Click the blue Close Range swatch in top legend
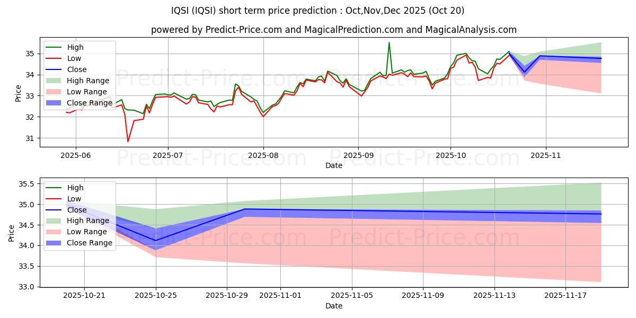The image size is (636, 318). 55,103
